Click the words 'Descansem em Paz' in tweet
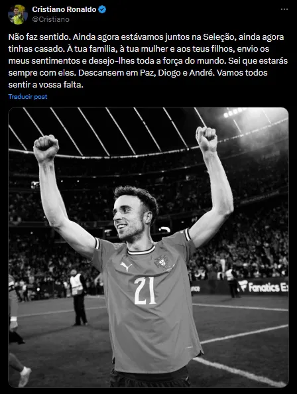 pyautogui.click(x=115, y=73)
